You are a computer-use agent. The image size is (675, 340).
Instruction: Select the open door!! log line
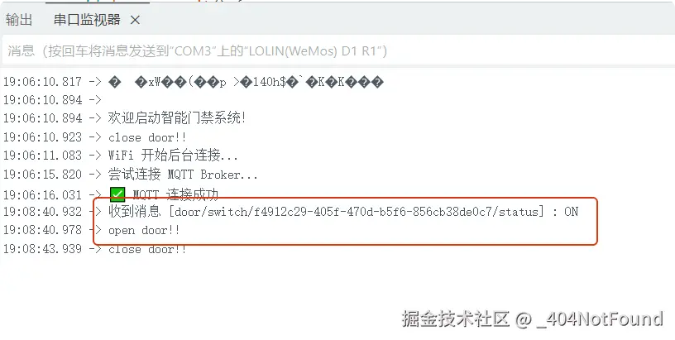coord(91,230)
